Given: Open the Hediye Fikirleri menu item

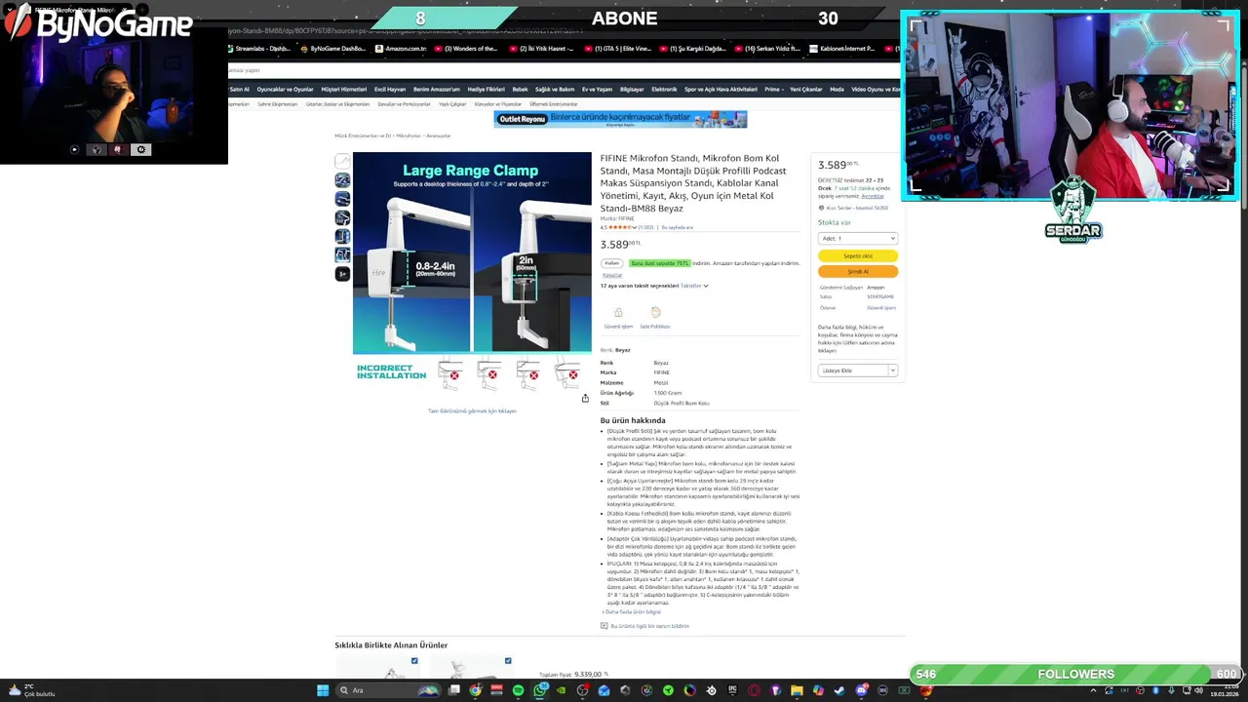Looking at the screenshot, I should (x=486, y=89).
